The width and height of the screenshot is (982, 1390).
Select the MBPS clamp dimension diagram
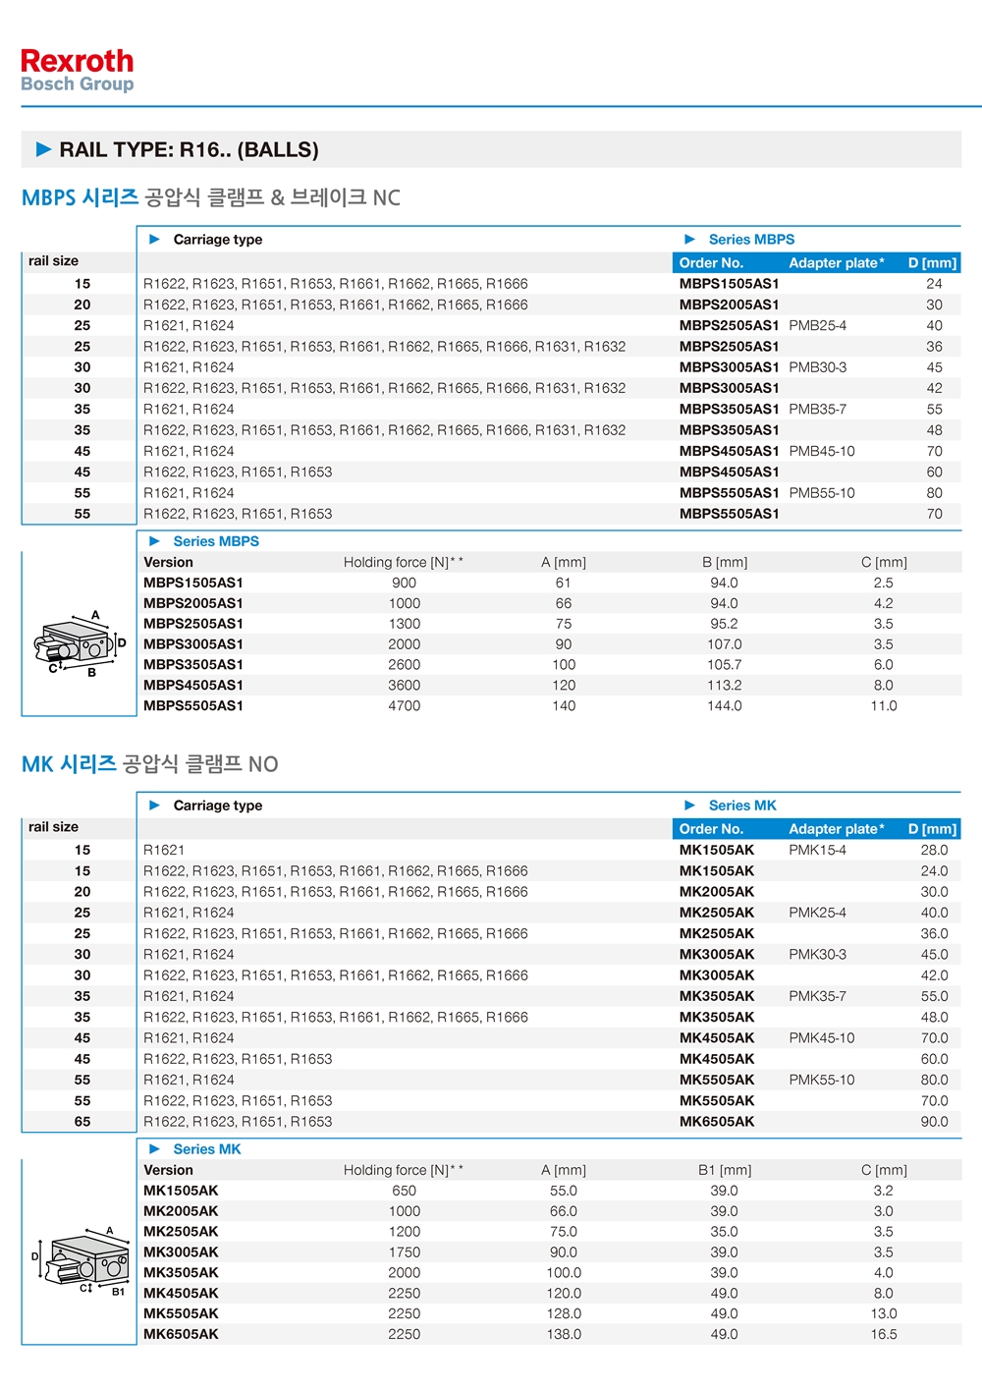(x=80, y=644)
